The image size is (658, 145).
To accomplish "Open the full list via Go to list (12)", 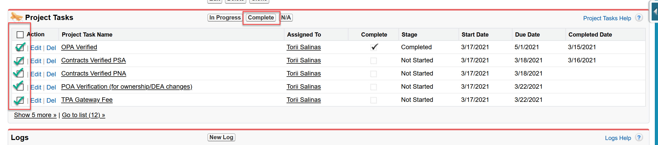I will (83, 115).
